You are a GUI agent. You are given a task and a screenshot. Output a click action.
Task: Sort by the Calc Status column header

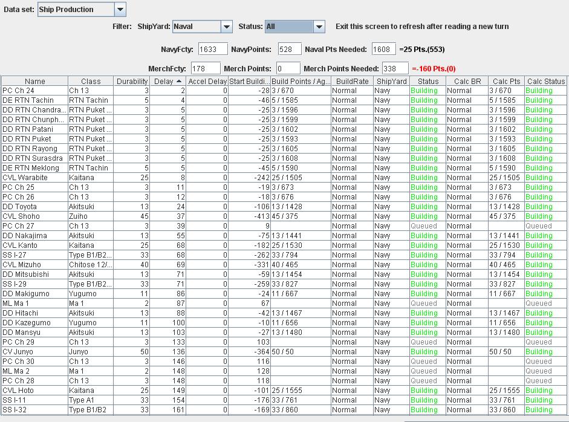click(546, 81)
